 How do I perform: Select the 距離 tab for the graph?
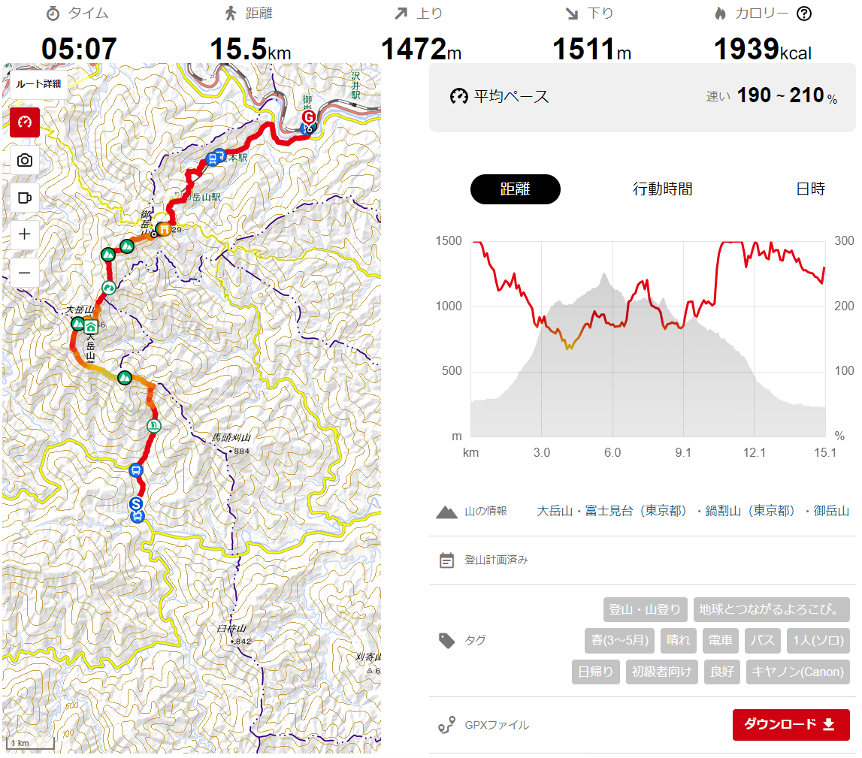[x=515, y=189]
